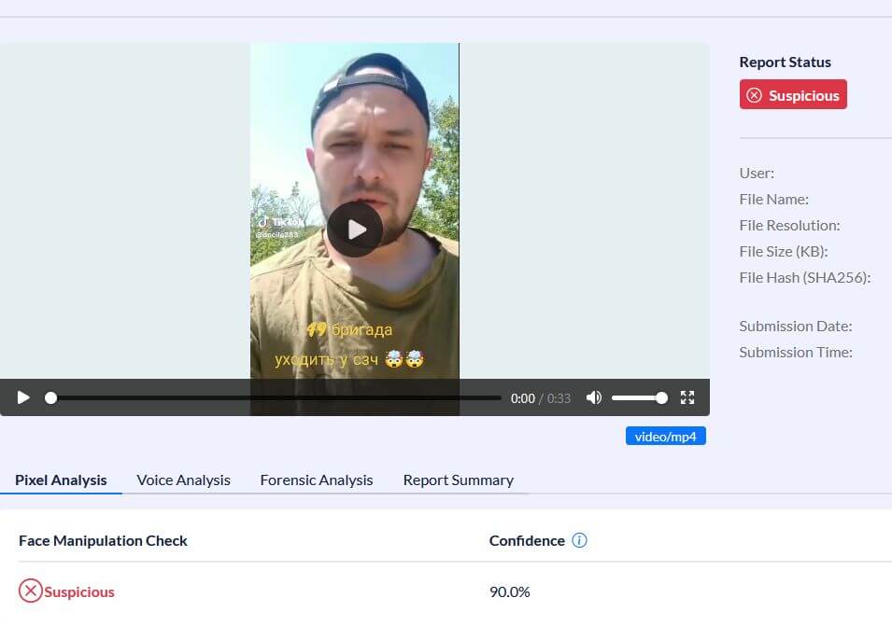Click the seek bar position knob at start
This screenshot has height=626, width=892.
click(x=50, y=397)
